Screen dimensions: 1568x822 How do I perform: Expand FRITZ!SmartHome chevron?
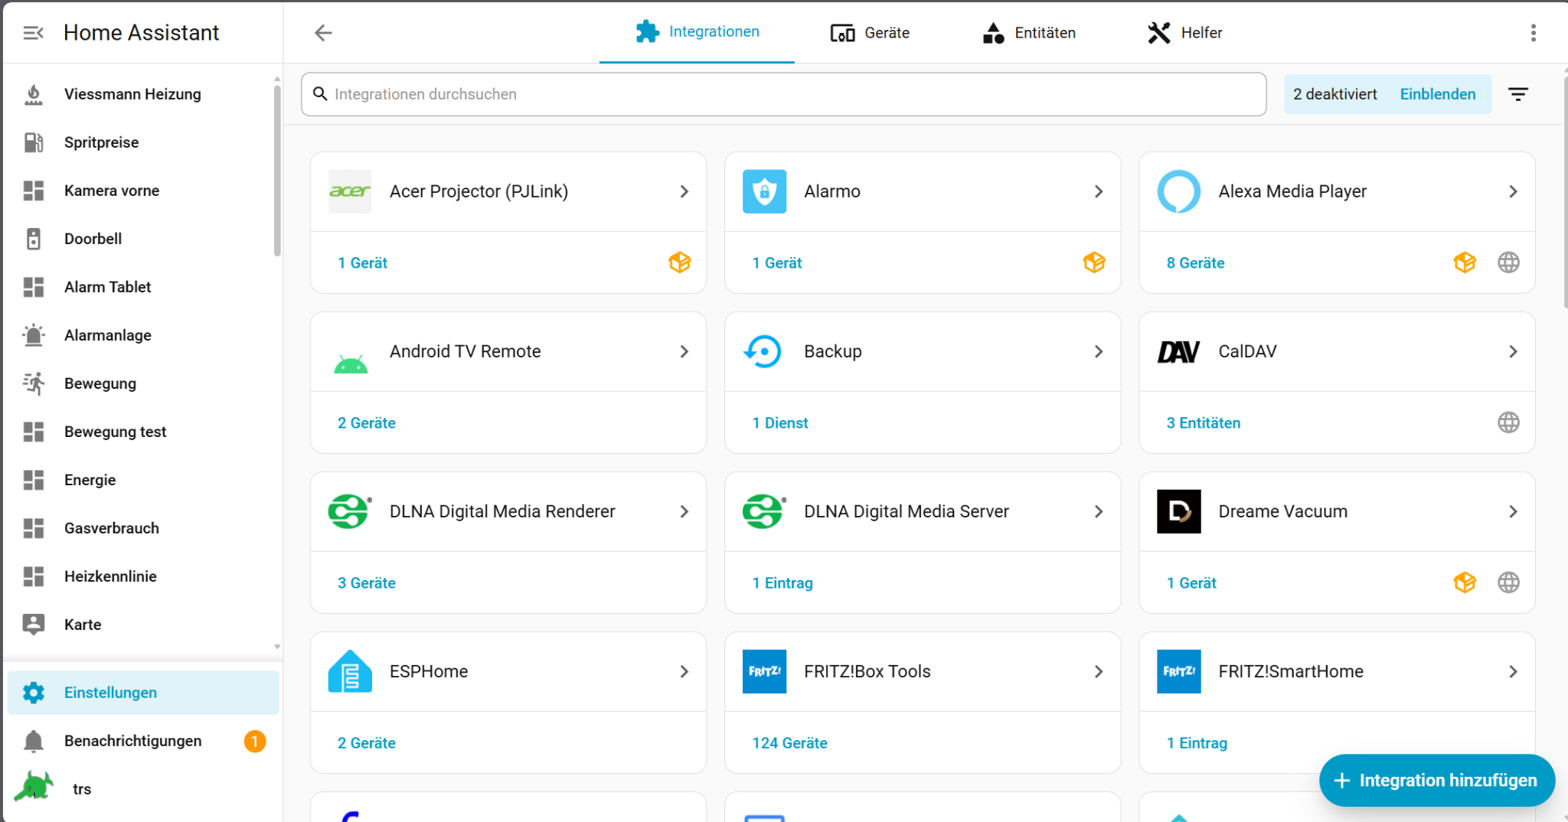1513,671
